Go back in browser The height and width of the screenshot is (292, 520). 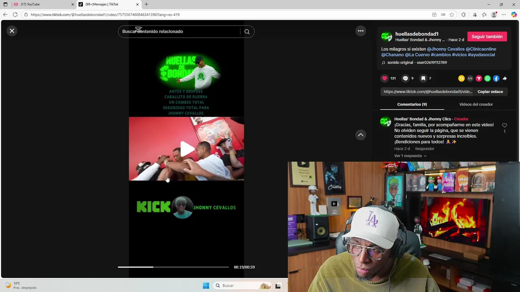tap(5, 15)
